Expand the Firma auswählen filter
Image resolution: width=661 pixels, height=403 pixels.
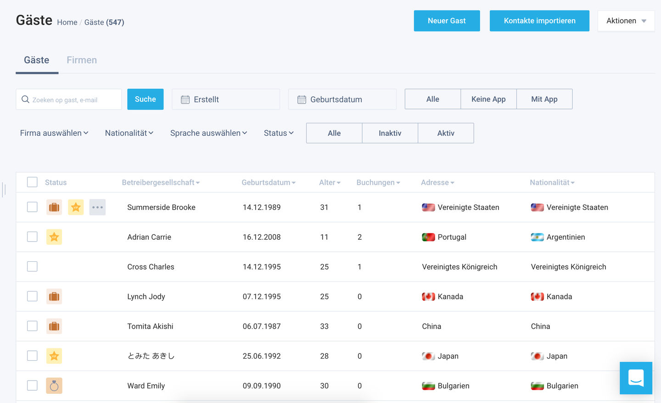54,133
